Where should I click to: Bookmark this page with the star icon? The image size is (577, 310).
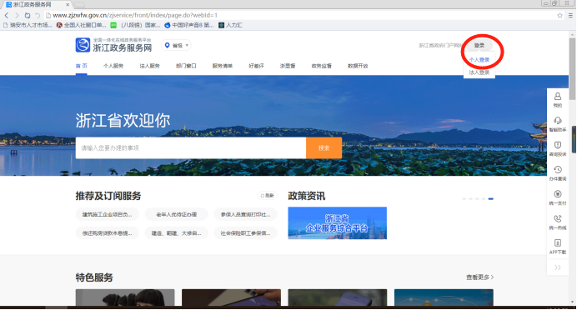click(x=559, y=16)
